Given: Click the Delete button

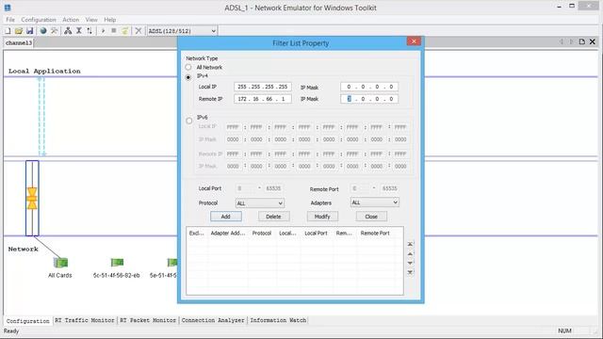Looking at the screenshot, I should coord(273,217).
